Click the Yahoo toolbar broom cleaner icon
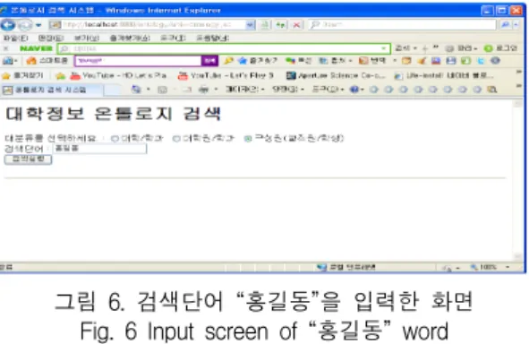The width and height of the screenshot is (529, 344). (422, 61)
